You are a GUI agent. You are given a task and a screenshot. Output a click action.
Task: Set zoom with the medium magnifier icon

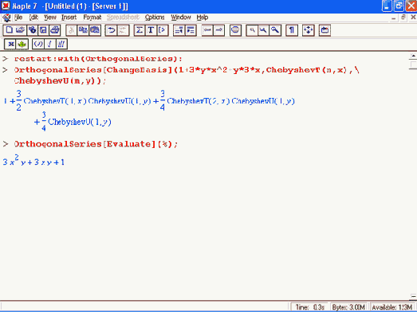point(264,30)
